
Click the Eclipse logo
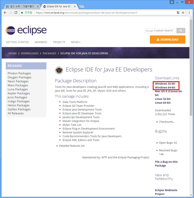click(26, 30)
